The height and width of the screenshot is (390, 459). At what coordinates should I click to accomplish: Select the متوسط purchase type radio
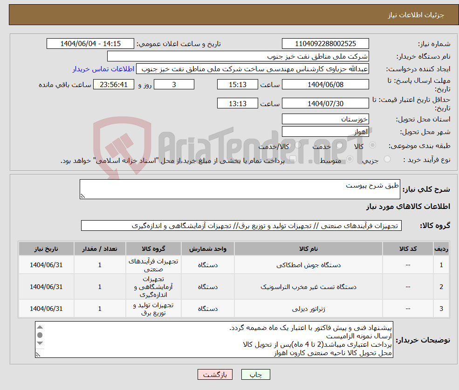point(349,159)
